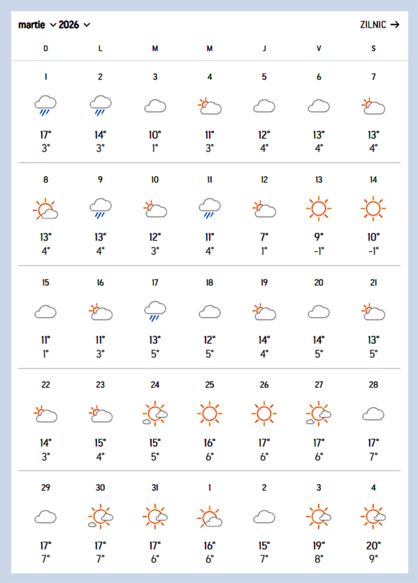This screenshot has height=583, width=418.
Task: Expand the 2026 year dropdown
Action: 74,25
